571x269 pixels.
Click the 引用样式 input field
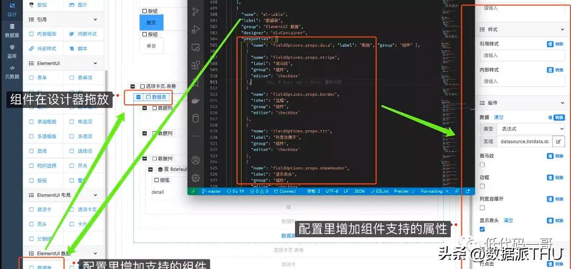[x=522, y=56]
